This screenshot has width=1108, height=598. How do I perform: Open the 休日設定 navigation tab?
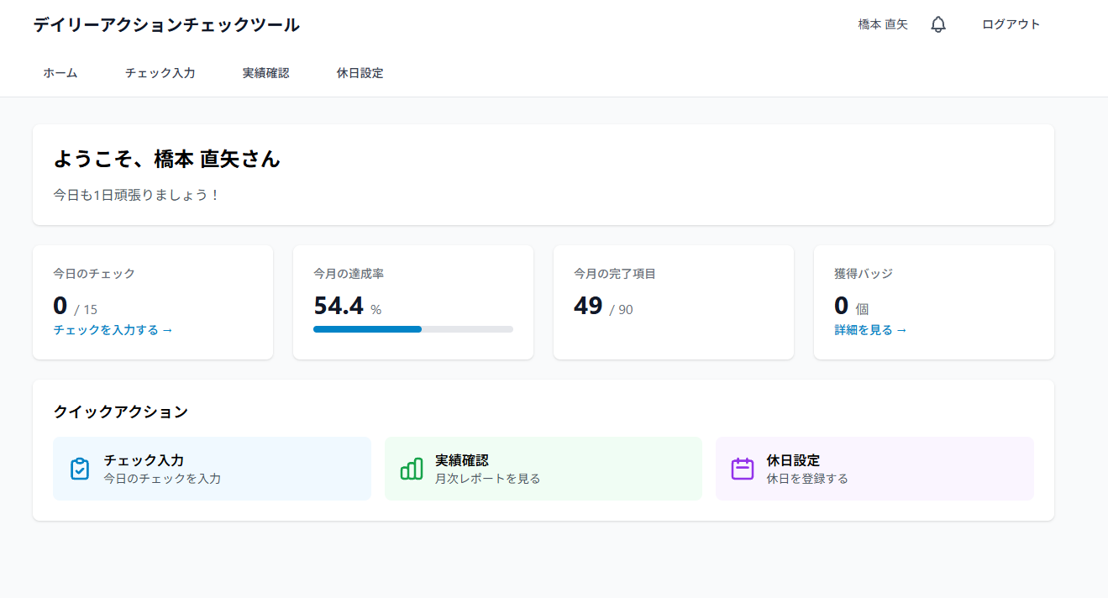(x=360, y=73)
